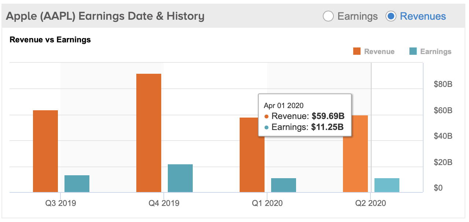This screenshot has height=222, width=469.
Task: Click the Q1 2020 teal earnings bar
Action: (x=284, y=185)
